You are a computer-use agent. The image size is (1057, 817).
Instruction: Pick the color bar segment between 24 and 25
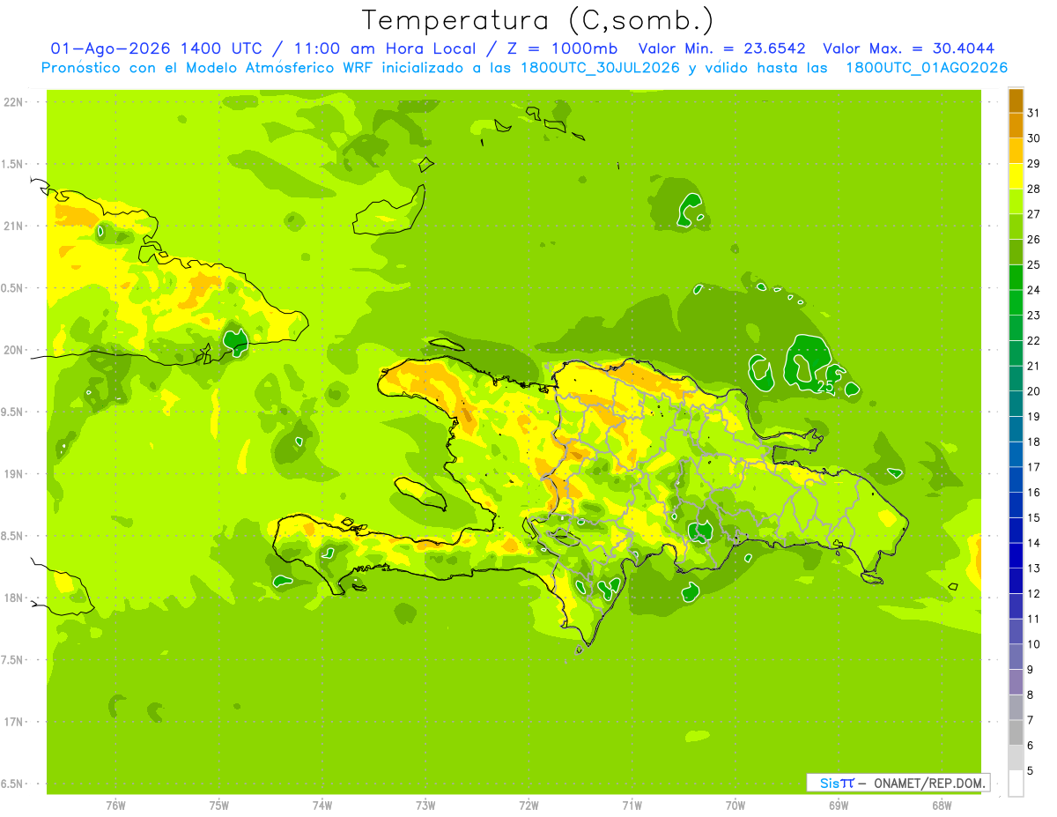pyautogui.click(x=1016, y=278)
